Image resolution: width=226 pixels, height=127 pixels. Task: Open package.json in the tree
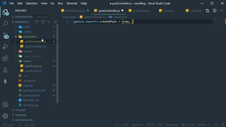[x=31, y=95]
